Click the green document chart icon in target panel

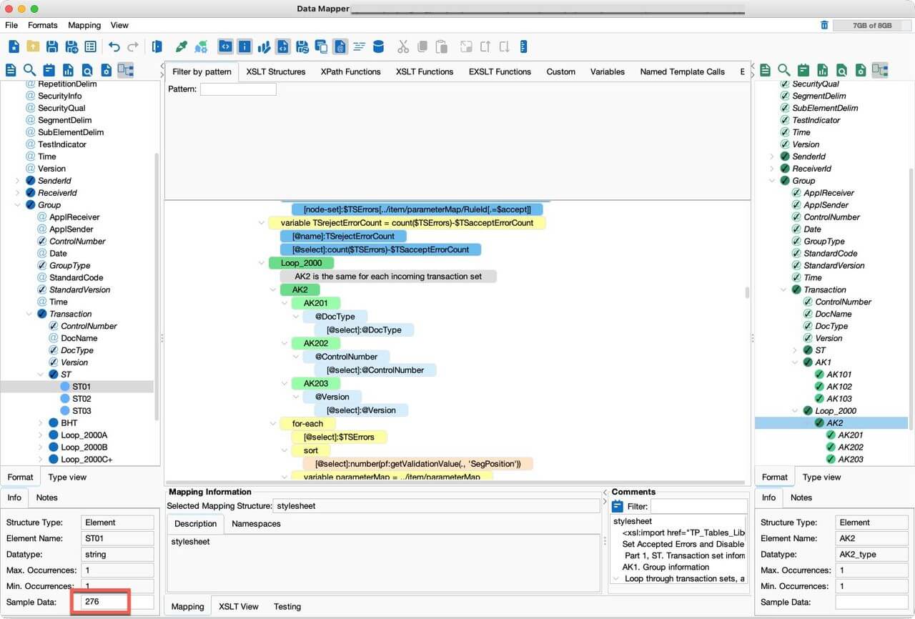[x=823, y=70]
